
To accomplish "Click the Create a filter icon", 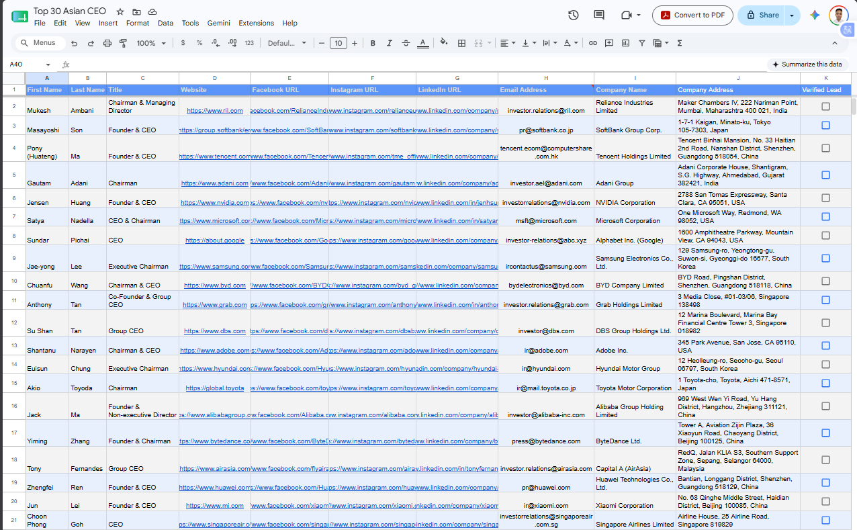I will point(642,43).
